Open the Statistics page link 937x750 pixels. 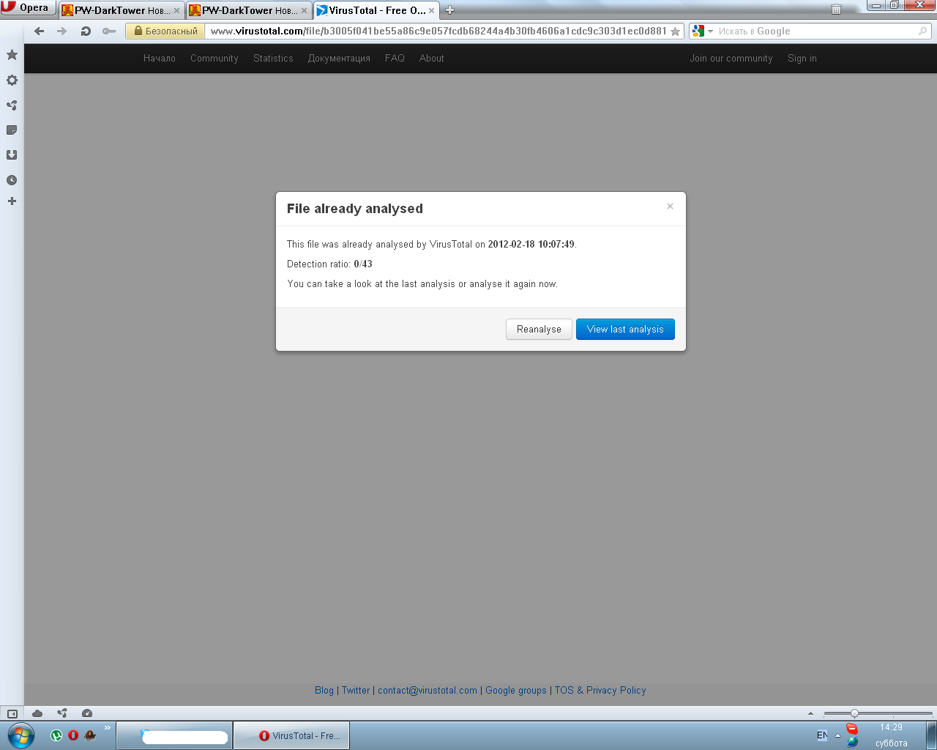coord(273,58)
